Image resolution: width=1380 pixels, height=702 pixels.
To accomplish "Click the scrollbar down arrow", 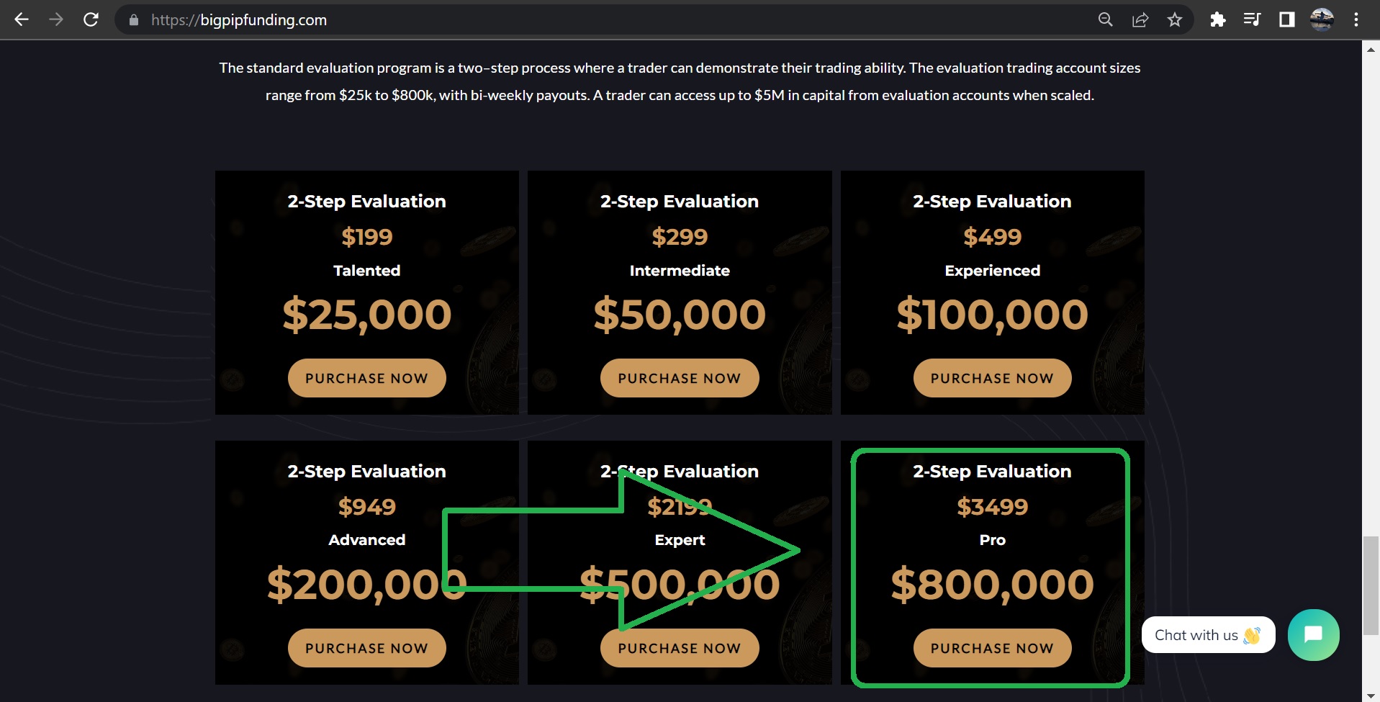I will (x=1371, y=696).
